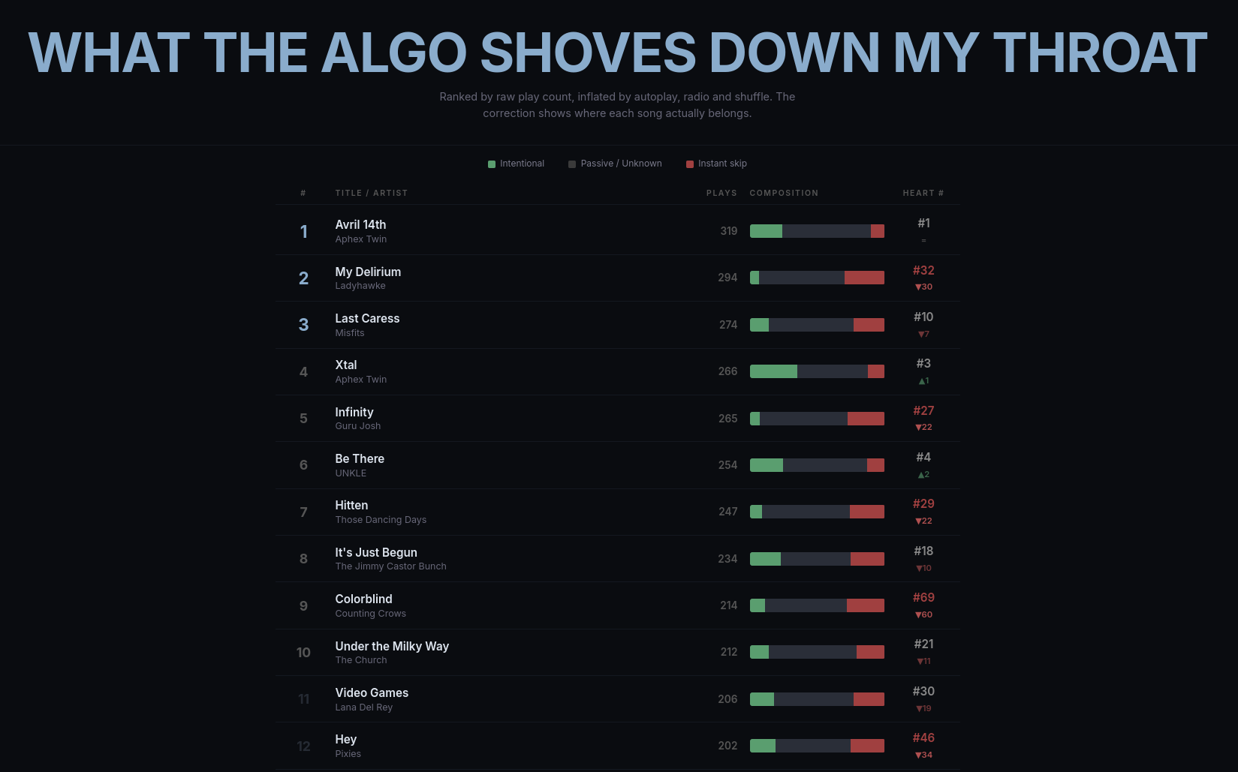1238x772 pixels.
Task: Toggle the Passive / Unknown category filter
Action: pos(615,163)
